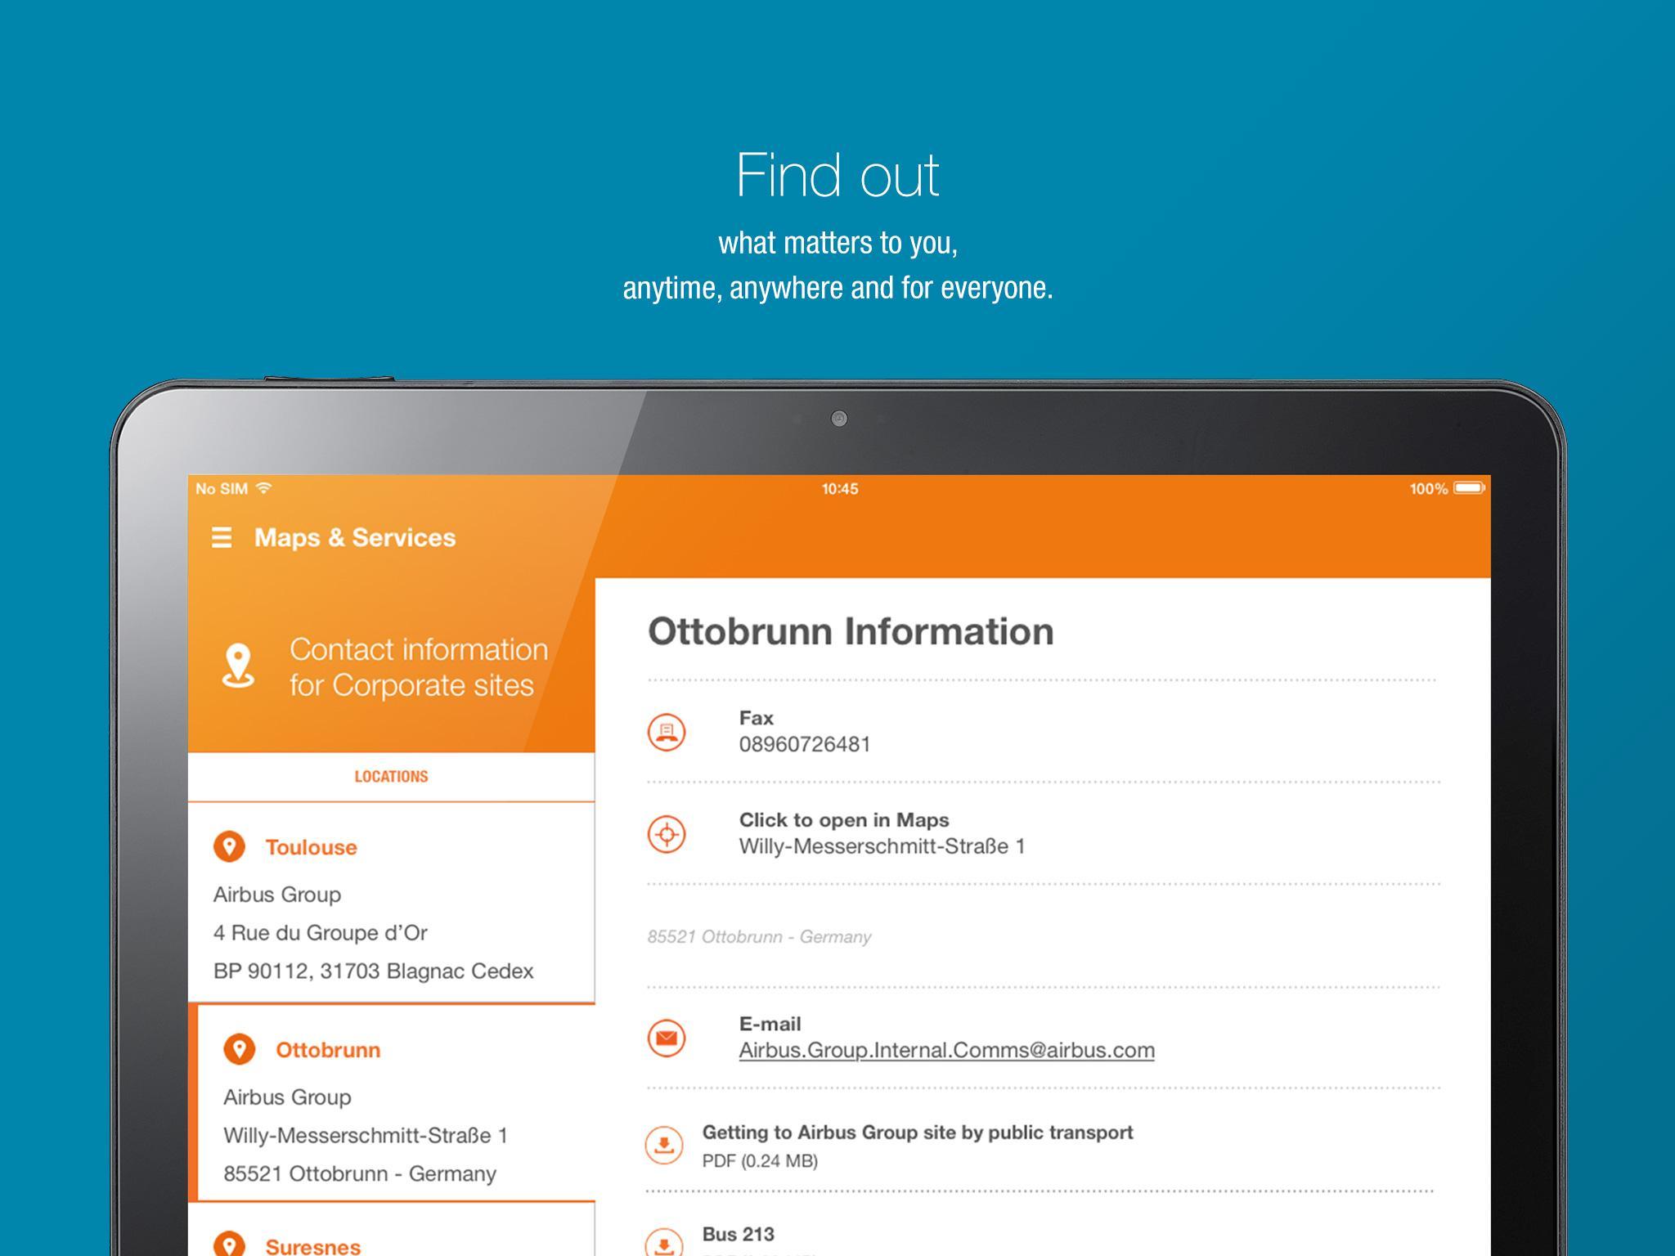Click the download icon for transport PDF
1675x1256 pixels.
pos(666,1145)
